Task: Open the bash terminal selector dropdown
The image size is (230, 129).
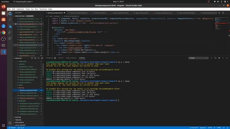Action: click(198, 58)
